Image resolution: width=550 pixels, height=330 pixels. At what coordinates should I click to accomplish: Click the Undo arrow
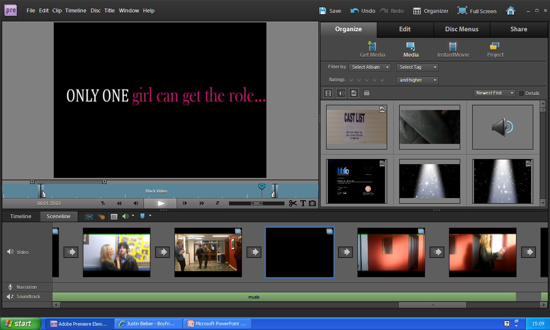354,11
